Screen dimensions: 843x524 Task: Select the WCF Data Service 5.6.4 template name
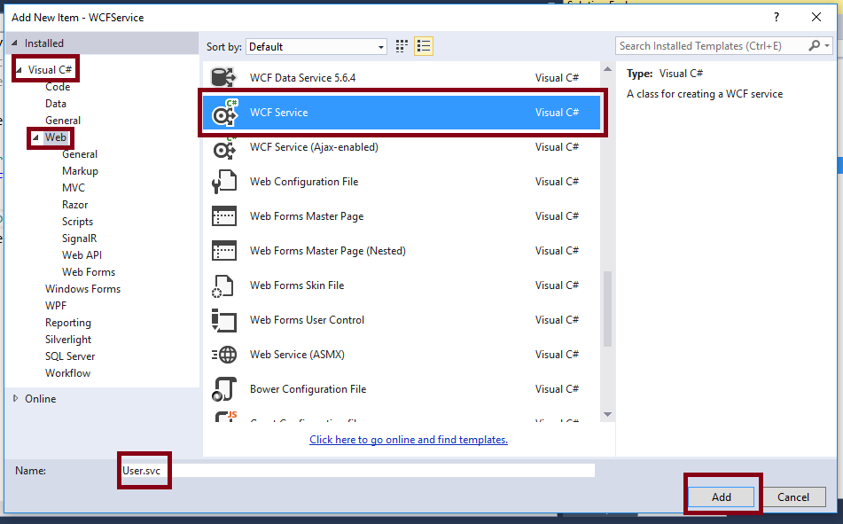click(x=302, y=78)
